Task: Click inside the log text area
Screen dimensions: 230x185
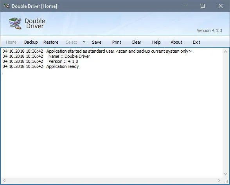Action: pos(112,113)
